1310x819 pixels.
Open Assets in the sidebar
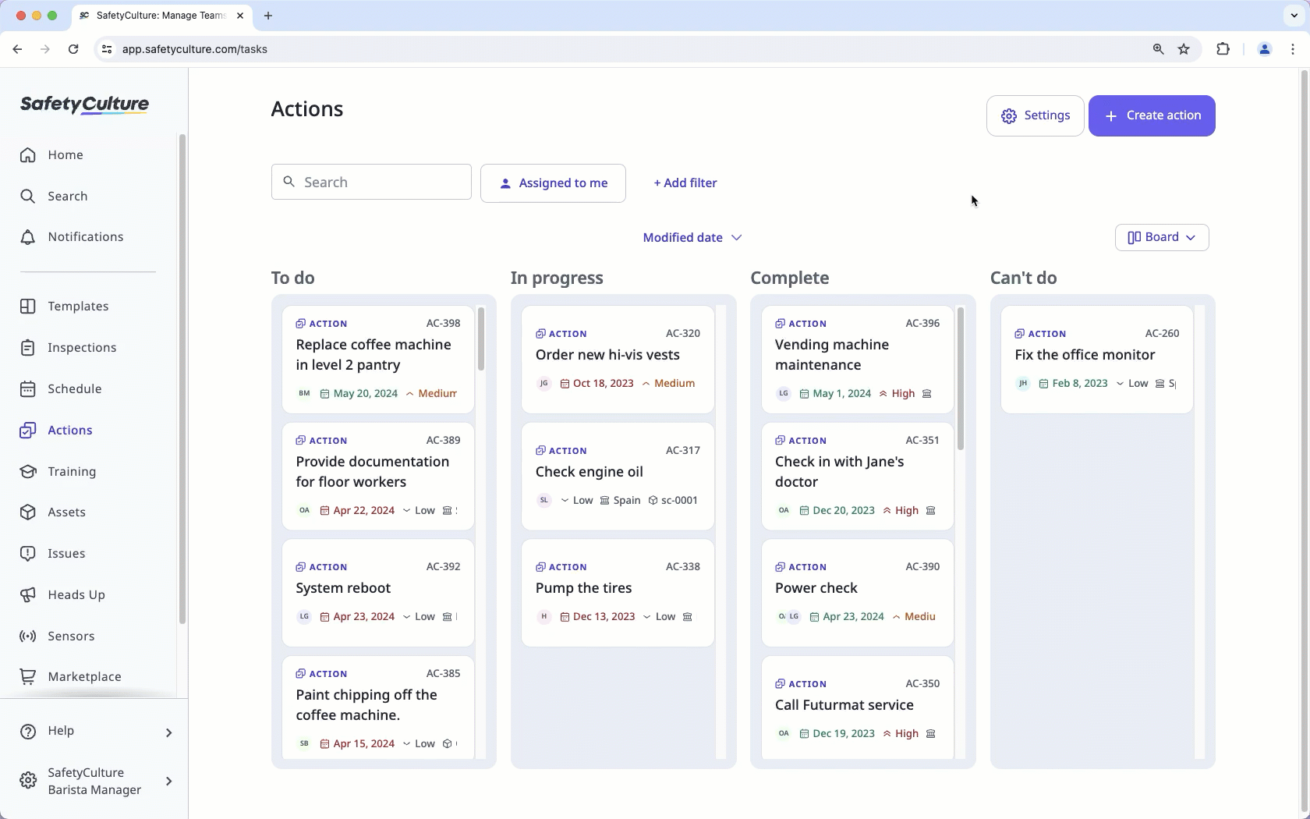point(53,512)
